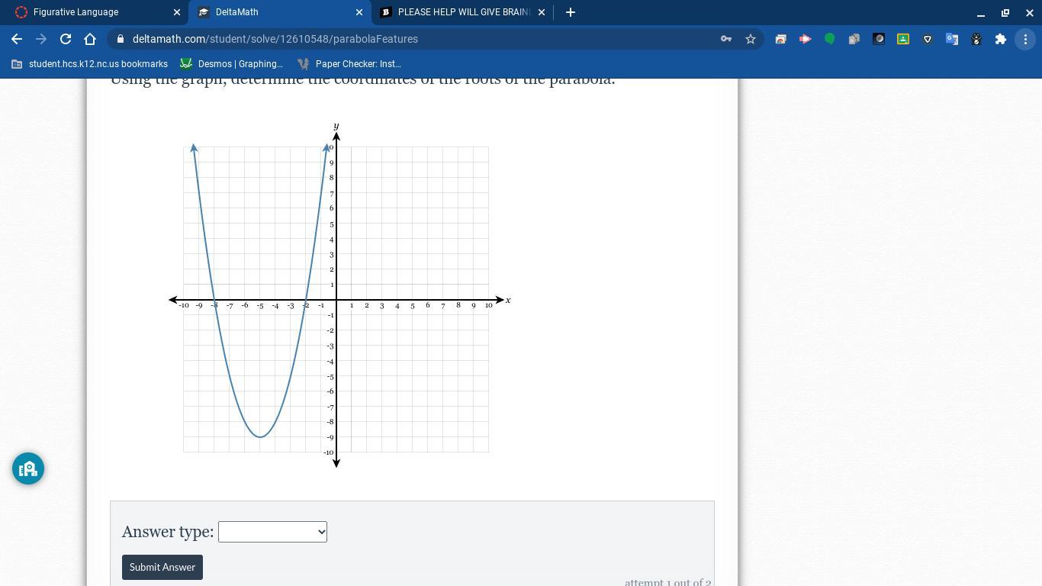Click the shield extension icon
Screen dimensions: 1042x586
click(x=928, y=39)
